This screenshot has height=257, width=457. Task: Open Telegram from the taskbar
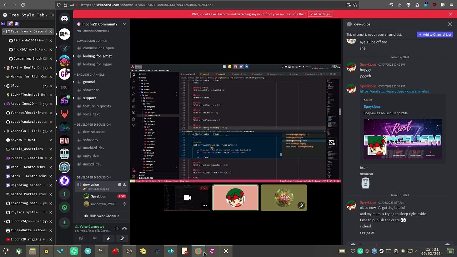click(x=88, y=251)
